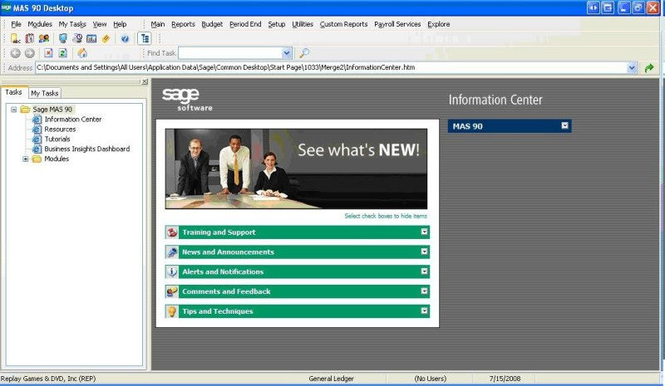
Task: Open Business Insights Dashboard tree item
Action: click(87, 149)
